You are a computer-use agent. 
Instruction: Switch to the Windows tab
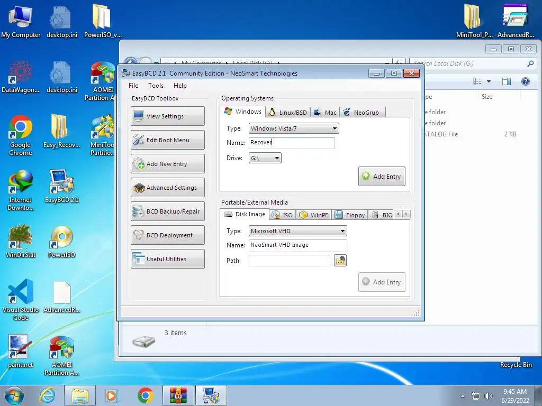pyautogui.click(x=242, y=112)
